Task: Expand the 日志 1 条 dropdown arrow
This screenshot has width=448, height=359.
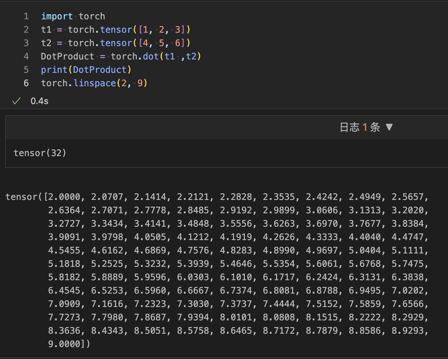Action: coord(389,127)
